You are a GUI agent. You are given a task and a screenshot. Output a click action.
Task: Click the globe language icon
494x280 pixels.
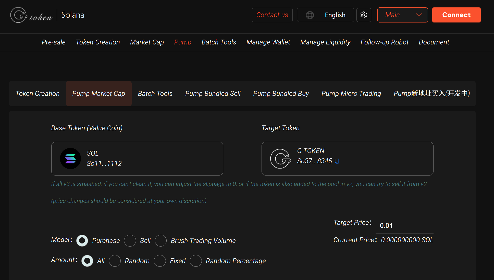[310, 15]
